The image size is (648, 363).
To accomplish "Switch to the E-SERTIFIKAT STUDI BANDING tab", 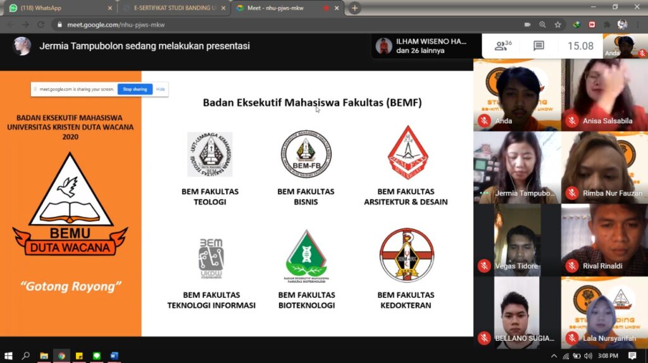I will point(173,8).
